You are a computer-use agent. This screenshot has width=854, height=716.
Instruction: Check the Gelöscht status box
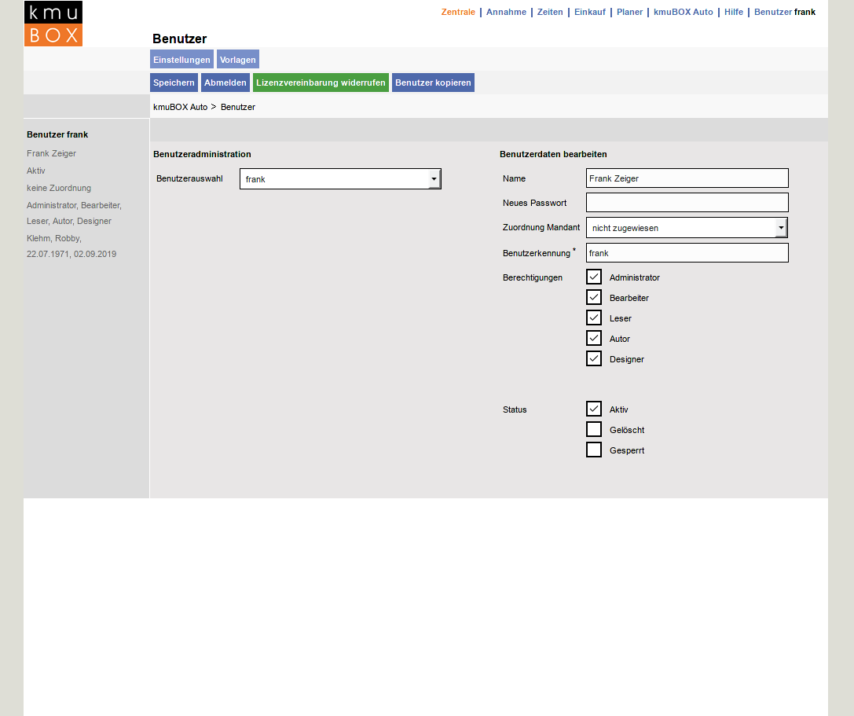pyautogui.click(x=594, y=429)
